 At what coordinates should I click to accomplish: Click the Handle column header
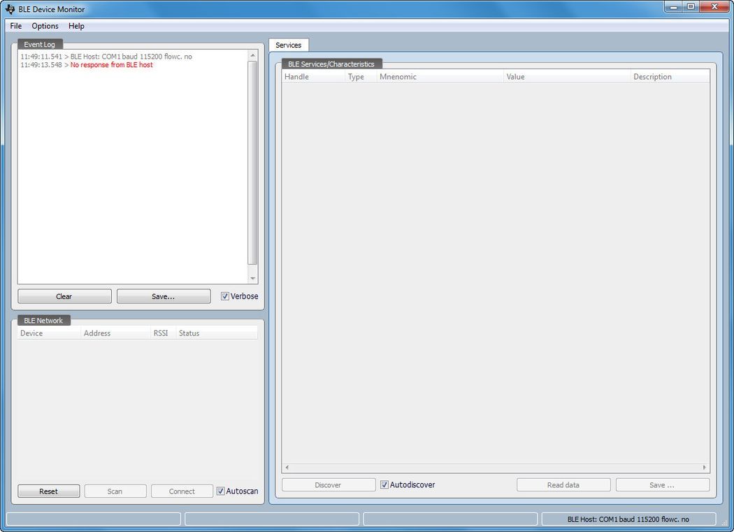(x=297, y=76)
